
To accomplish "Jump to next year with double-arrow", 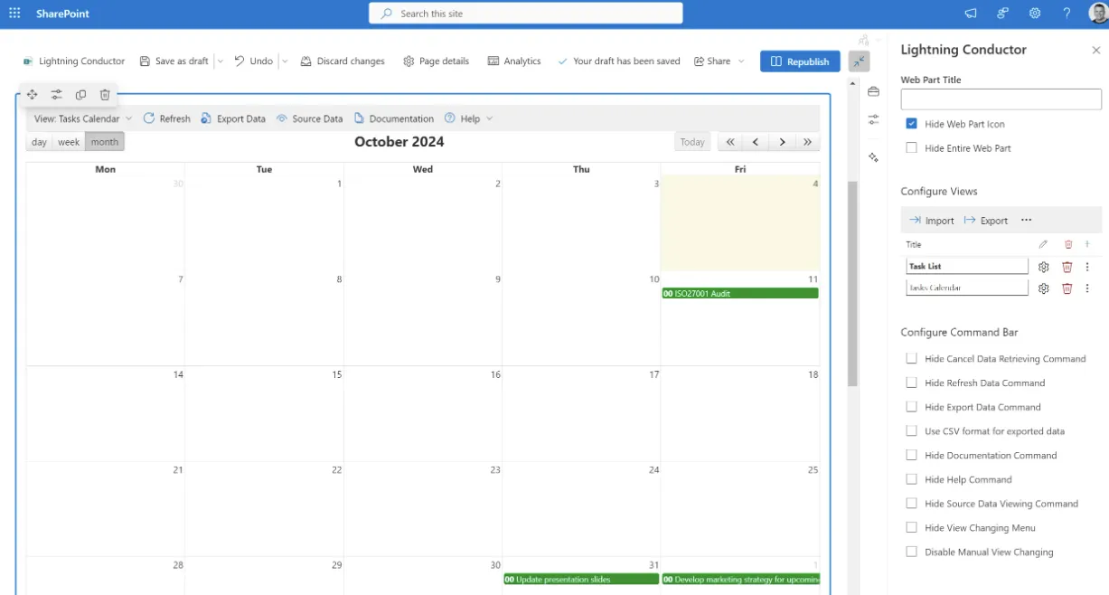I will tap(807, 142).
